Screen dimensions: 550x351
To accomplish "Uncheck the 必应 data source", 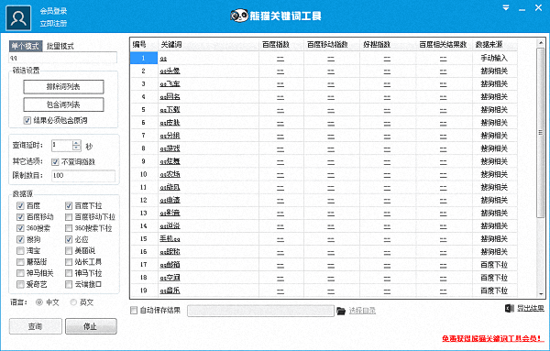I will coord(69,239).
